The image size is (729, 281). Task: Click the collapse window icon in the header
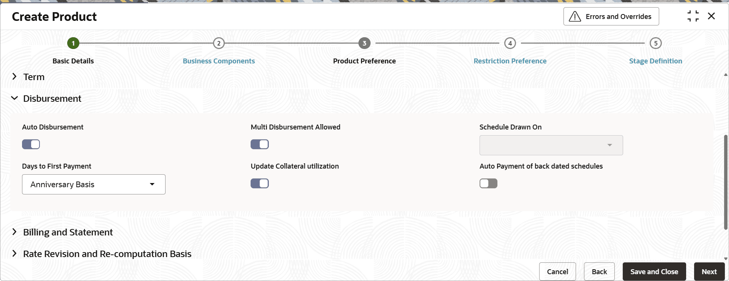tap(693, 16)
